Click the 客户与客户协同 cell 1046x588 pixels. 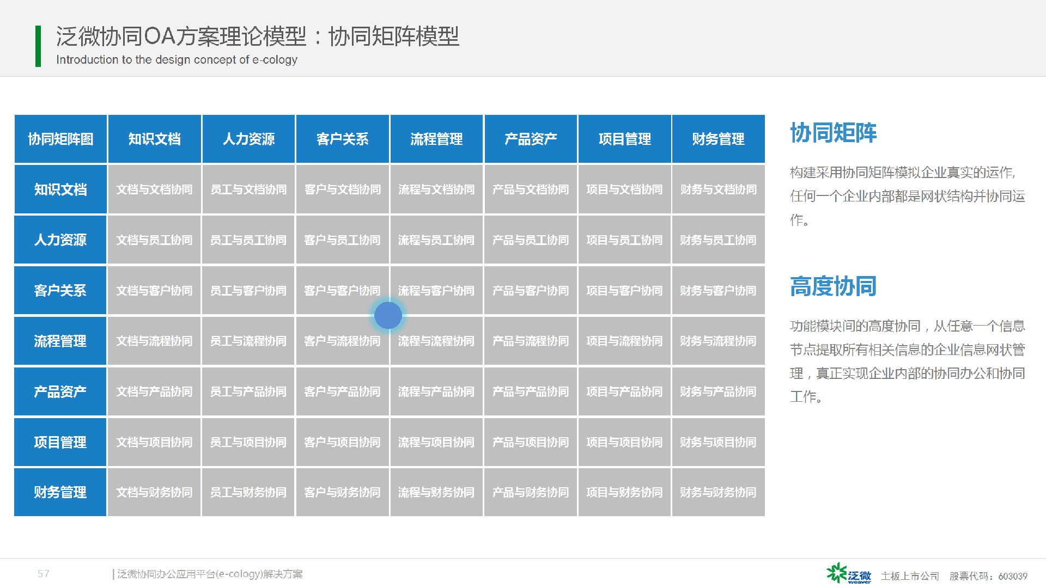pyautogui.click(x=343, y=291)
